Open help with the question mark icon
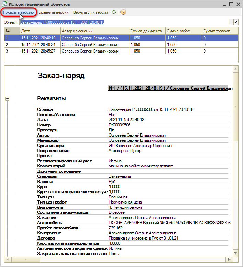This screenshot has height=267, width=243. point(123,12)
